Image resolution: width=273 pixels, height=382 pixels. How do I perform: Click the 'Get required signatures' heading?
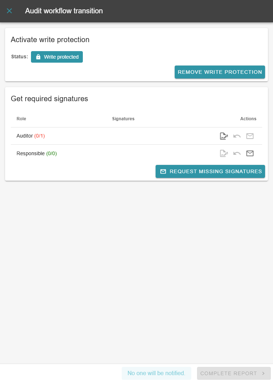coord(49,99)
